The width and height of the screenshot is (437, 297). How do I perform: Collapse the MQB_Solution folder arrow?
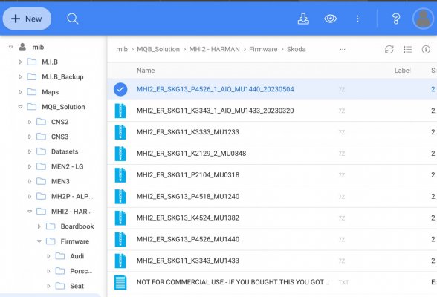20,107
